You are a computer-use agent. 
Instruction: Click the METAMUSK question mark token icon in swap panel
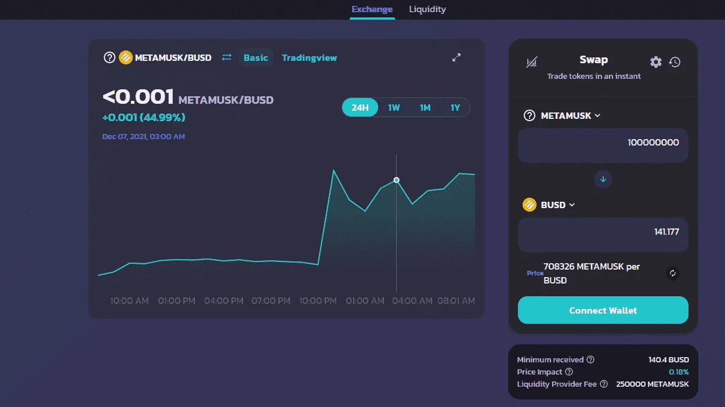coord(529,115)
